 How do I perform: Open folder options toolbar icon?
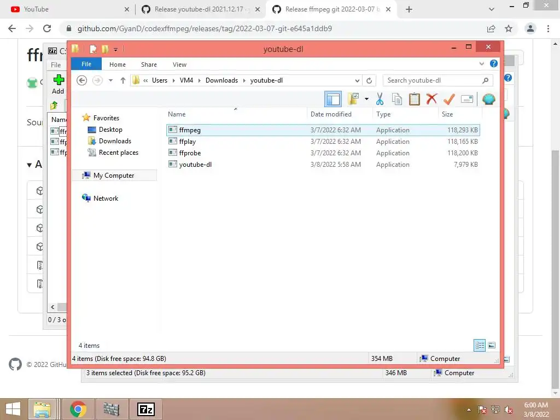354,99
